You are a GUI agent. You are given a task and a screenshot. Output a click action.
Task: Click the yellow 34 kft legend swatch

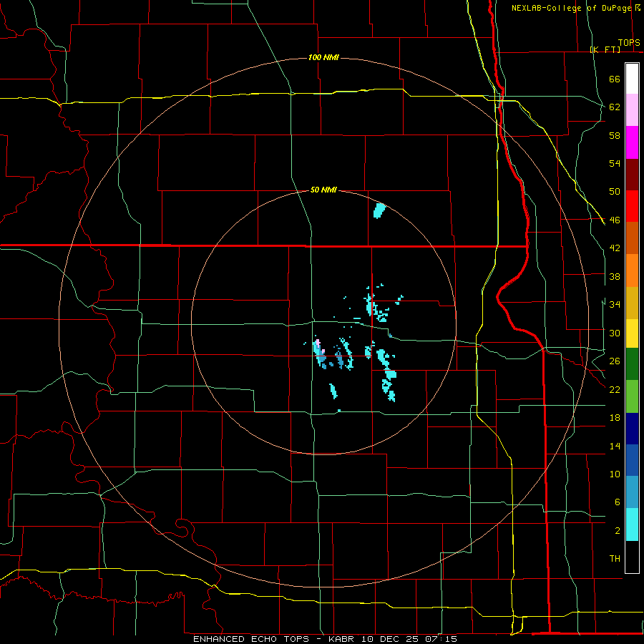pos(632,333)
